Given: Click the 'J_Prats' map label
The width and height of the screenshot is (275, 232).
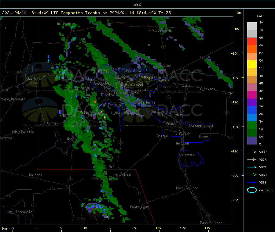Looking at the screenshot, I should tap(169, 124).
